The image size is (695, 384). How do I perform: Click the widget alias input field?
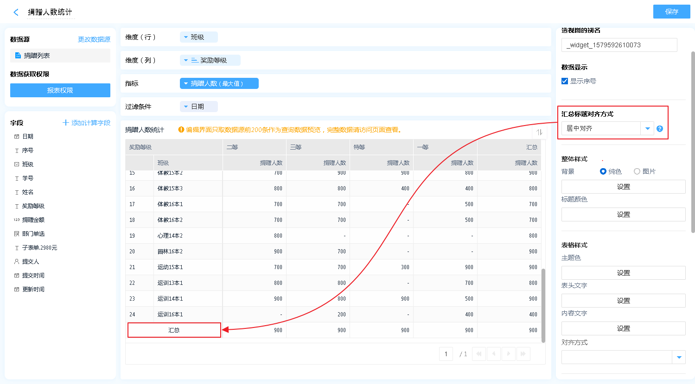(619, 45)
